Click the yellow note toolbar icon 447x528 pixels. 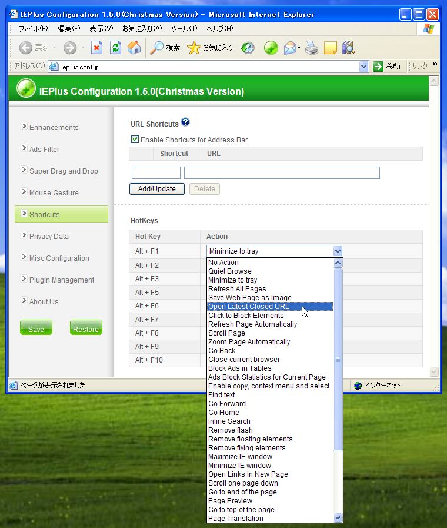point(331,48)
